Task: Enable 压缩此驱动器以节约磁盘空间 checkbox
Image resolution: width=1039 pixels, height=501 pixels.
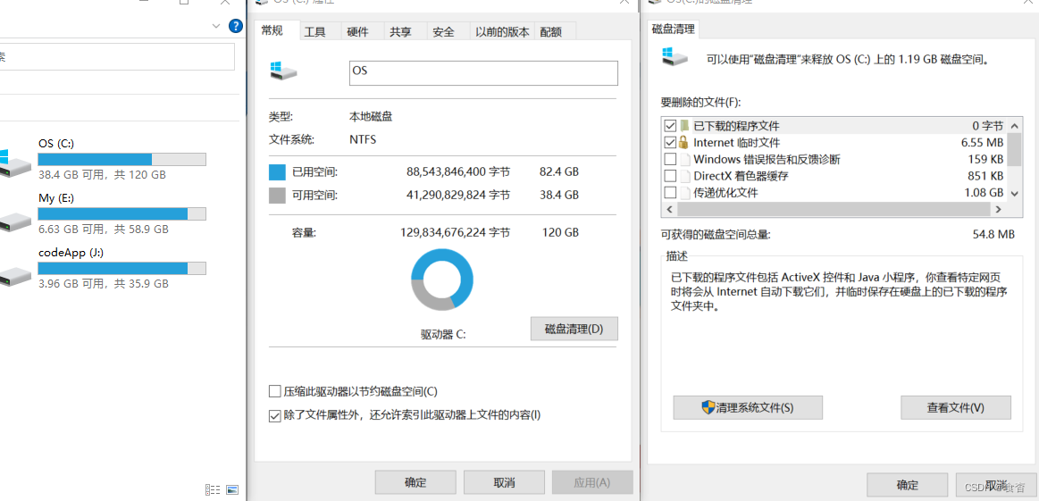Action: (x=275, y=391)
